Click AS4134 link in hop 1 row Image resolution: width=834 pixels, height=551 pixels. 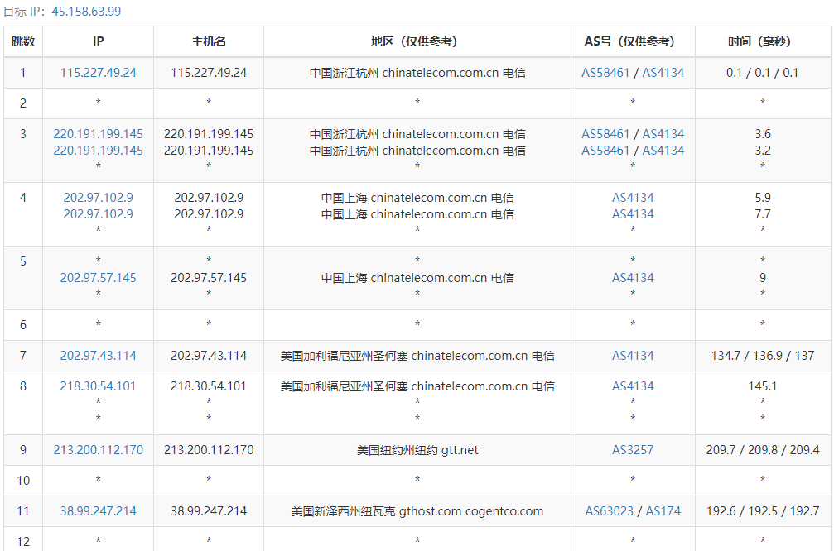click(663, 73)
